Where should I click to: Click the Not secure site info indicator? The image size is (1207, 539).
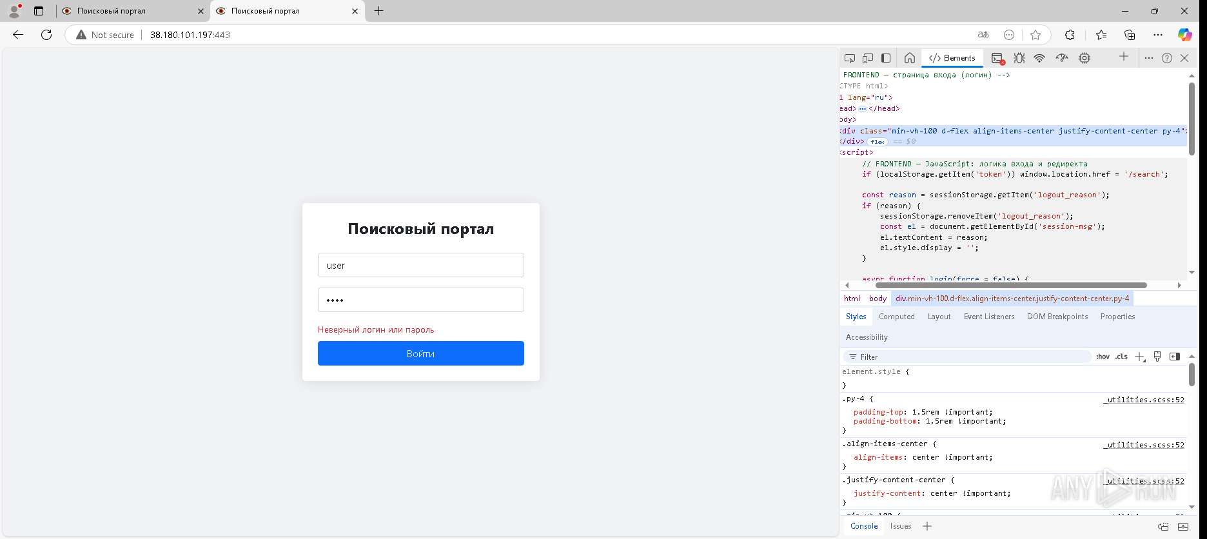click(105, 35)
